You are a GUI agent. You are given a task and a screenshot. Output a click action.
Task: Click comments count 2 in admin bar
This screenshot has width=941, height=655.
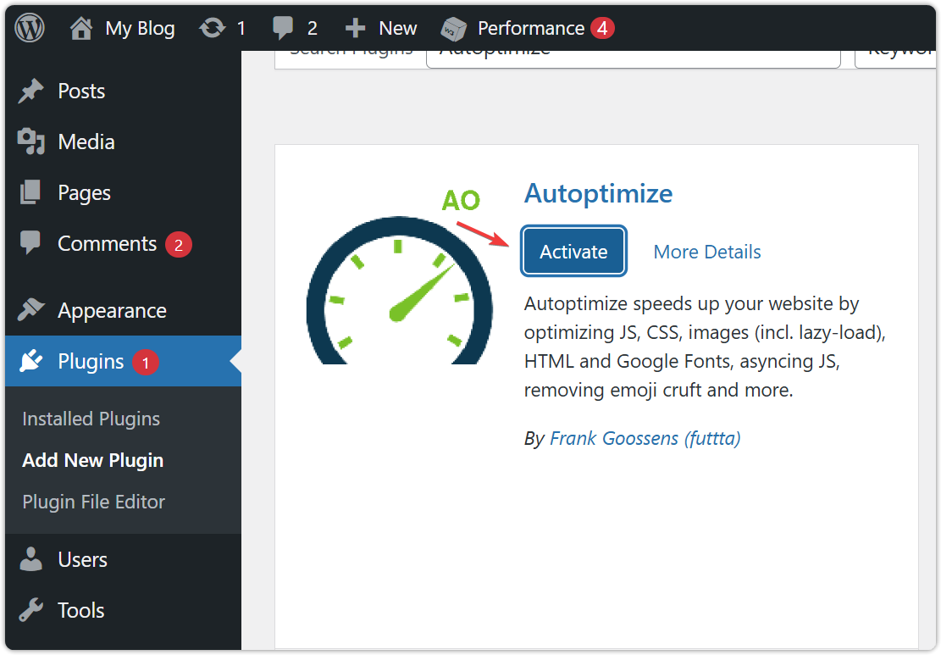point(312,28)
